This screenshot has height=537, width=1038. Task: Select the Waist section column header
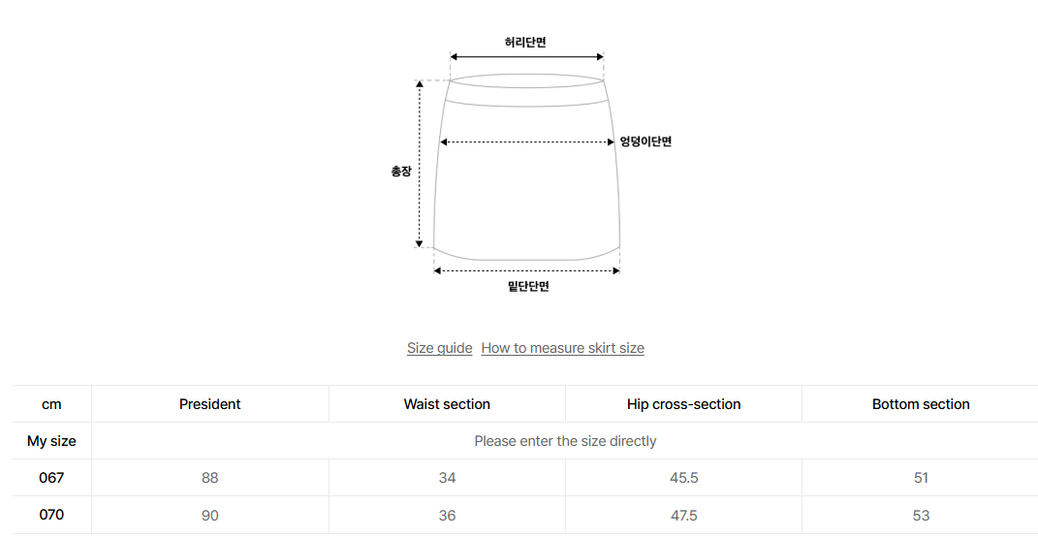447,404
